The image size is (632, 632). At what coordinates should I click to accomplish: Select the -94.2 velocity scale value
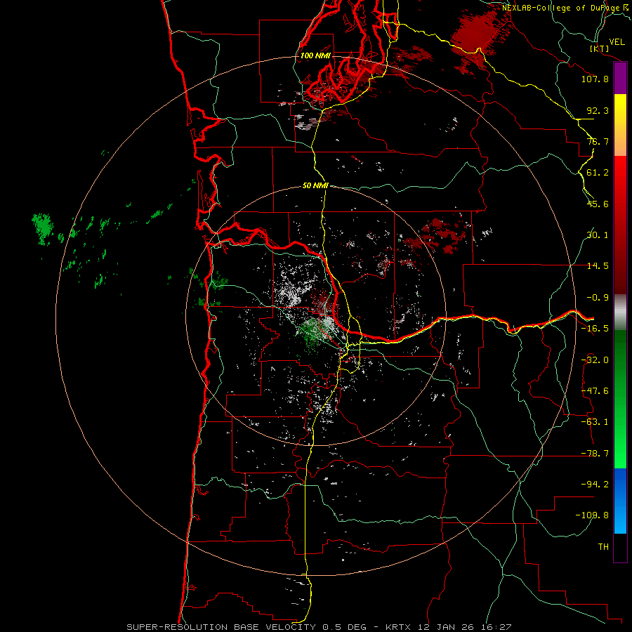595,484
